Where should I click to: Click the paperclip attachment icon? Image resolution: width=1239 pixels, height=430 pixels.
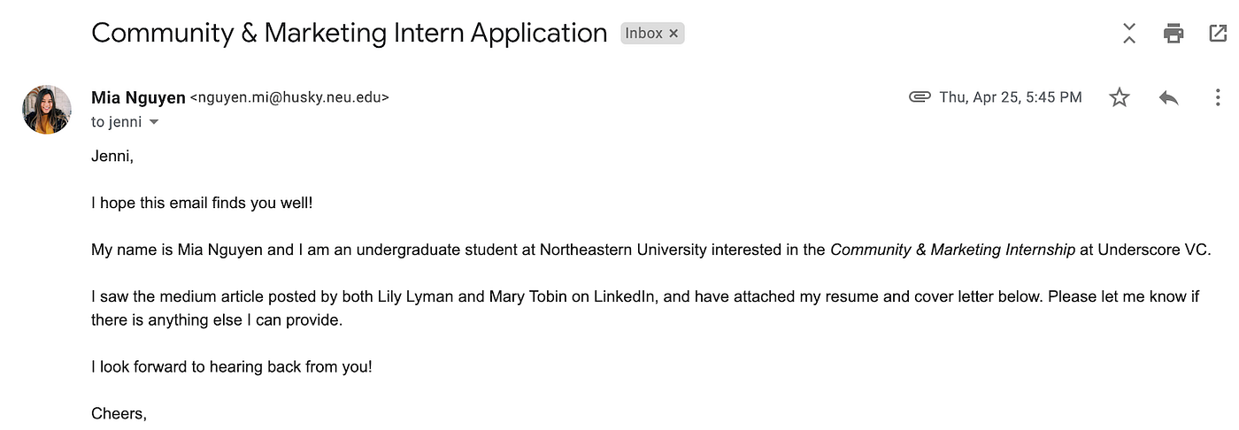[x=920, y=97]
